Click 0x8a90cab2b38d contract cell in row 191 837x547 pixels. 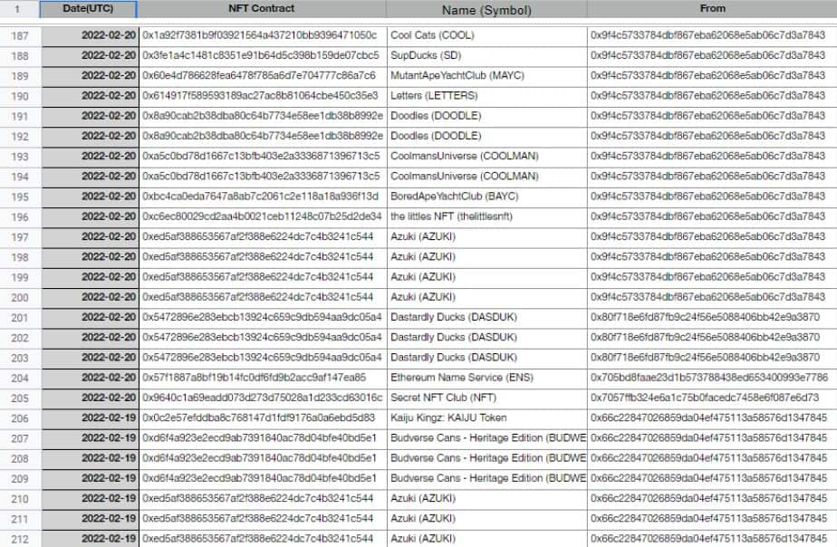point(262,116)
